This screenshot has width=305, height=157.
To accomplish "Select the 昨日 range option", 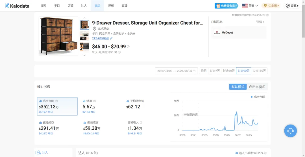I will (204, 71).
